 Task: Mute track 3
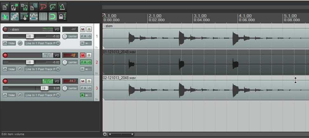(83, 81)
